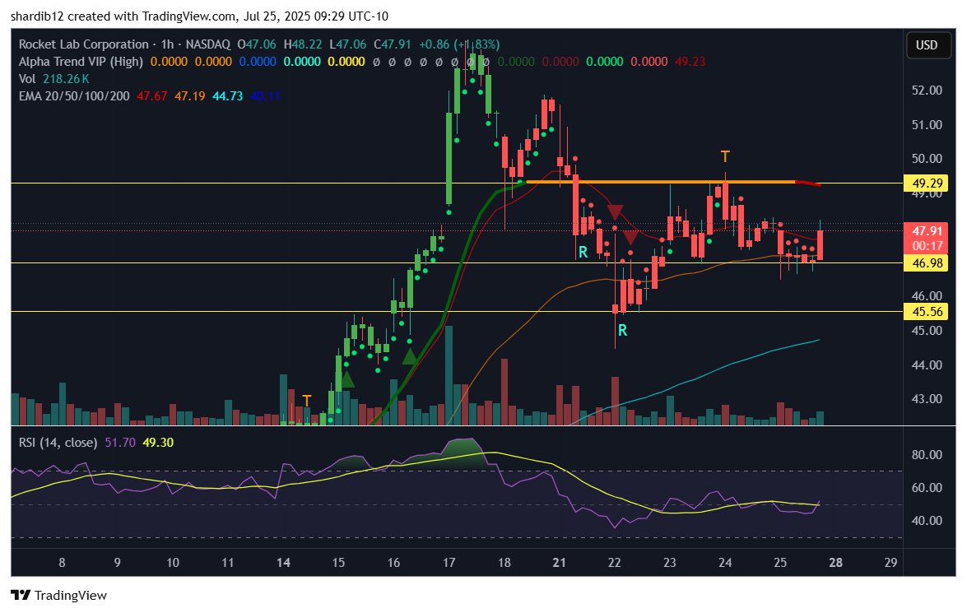Click the EMA 20 value 47.67
This screenshot has width=967, height=613.
[x=151, y=96]
